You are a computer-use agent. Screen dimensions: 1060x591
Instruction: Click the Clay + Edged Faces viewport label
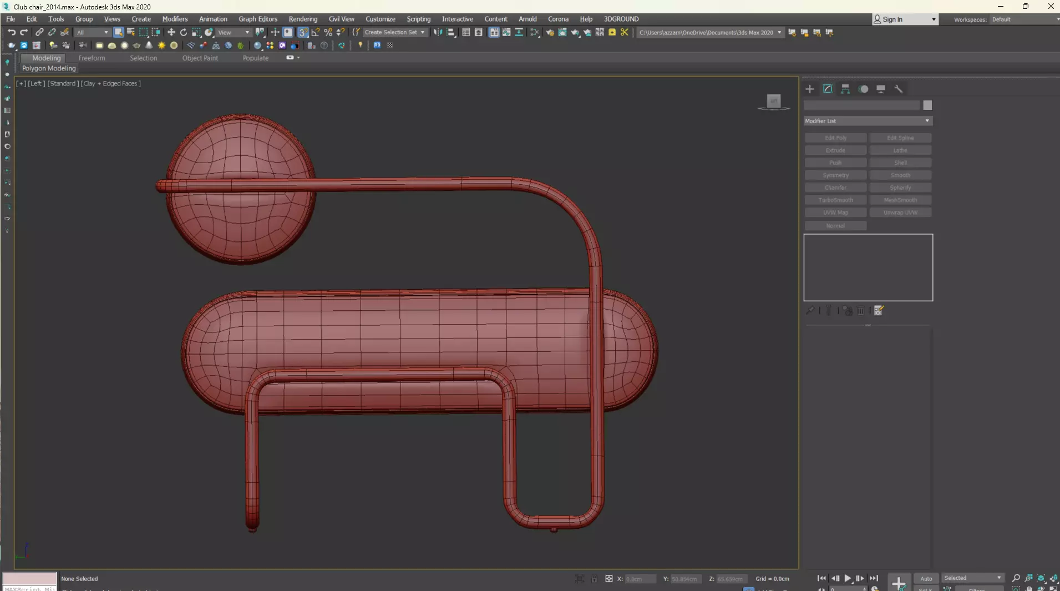point(110,83)
